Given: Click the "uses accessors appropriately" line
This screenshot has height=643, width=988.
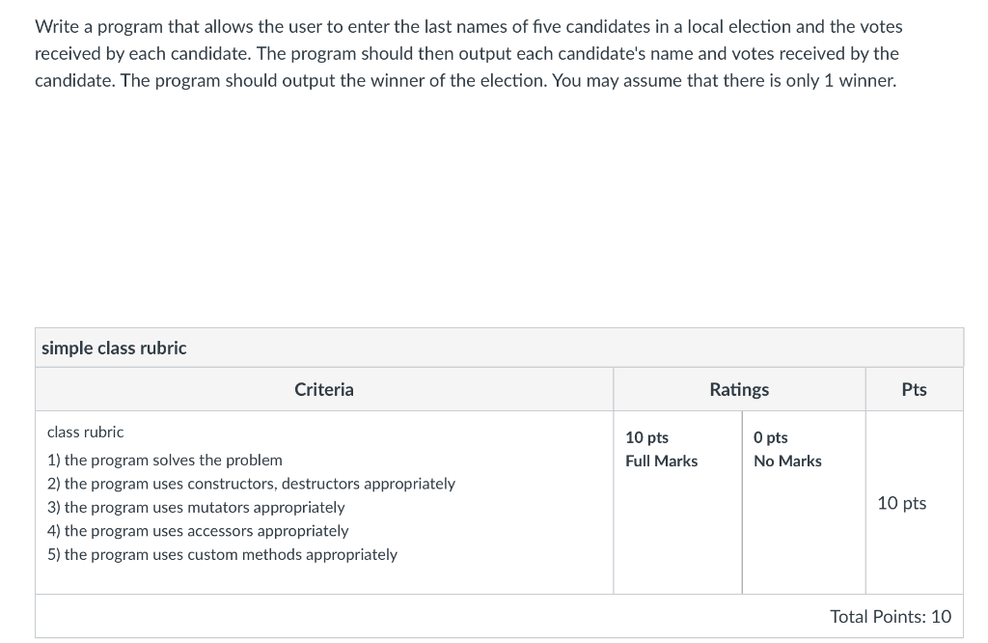Looking at the screenshot, I should [198, 530].
